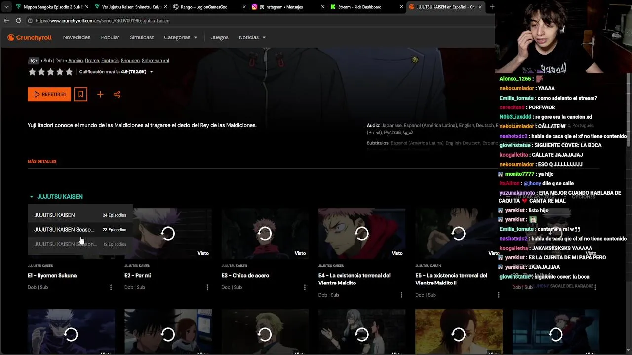Screen dimensions: 632x355
Task: Open the Shounen genre link
Action: [130, 61]
